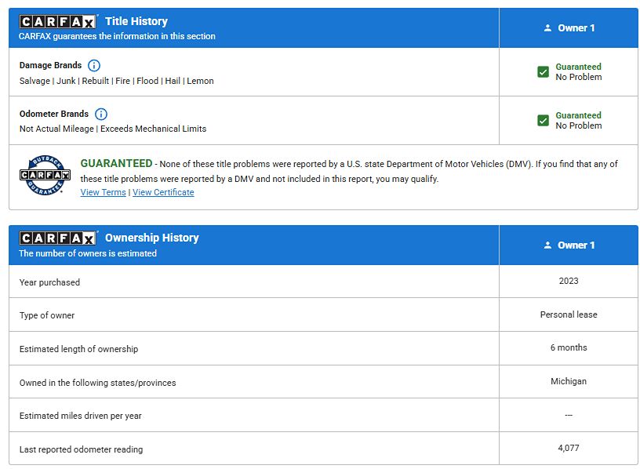Click the person icon in Title History's Owner 1 column
The width and height of the screenshot is (640, 469).
pyautogui.click(x=547, y=28)
